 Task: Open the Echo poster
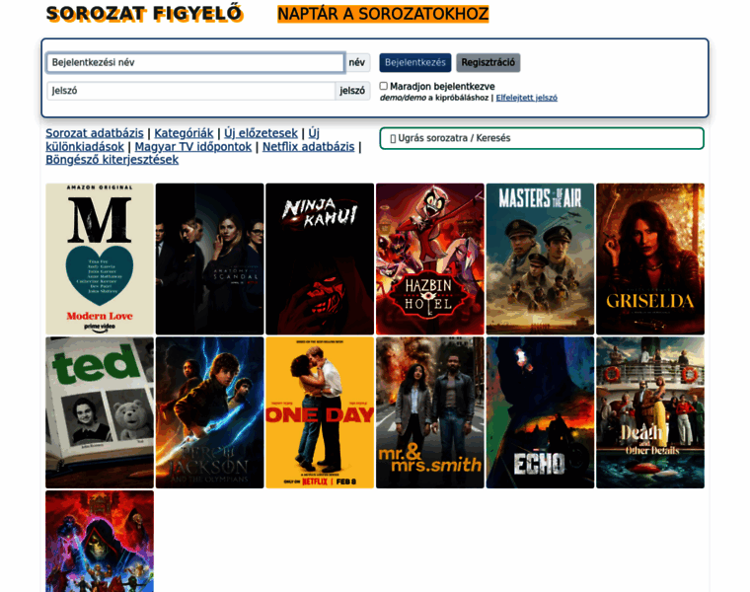point(540,412)
